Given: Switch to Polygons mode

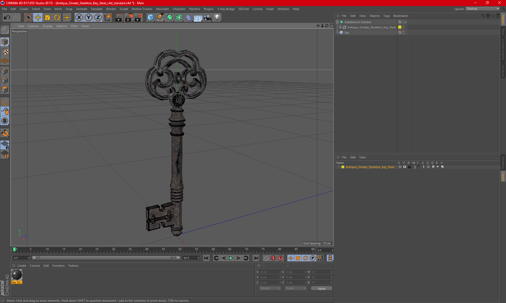Looking at the screenshot, I should point(5,90).
